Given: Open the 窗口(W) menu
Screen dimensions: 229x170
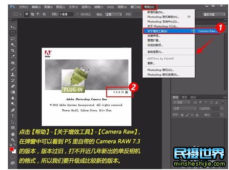Looking at the screenshot, I should coord(136,7).
